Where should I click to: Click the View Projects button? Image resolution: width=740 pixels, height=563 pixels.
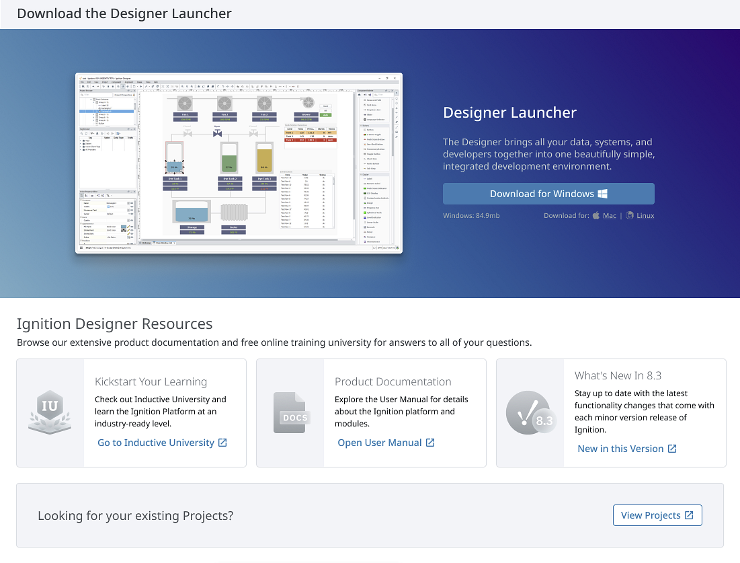tap(657, 515)
